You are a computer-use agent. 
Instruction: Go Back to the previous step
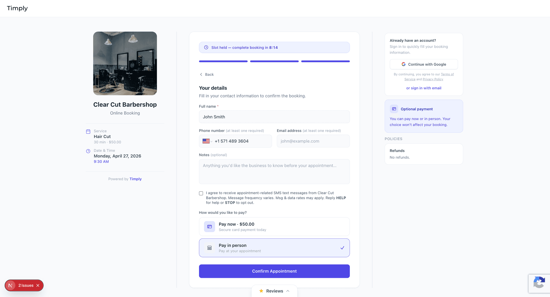[x=207, y=74]
